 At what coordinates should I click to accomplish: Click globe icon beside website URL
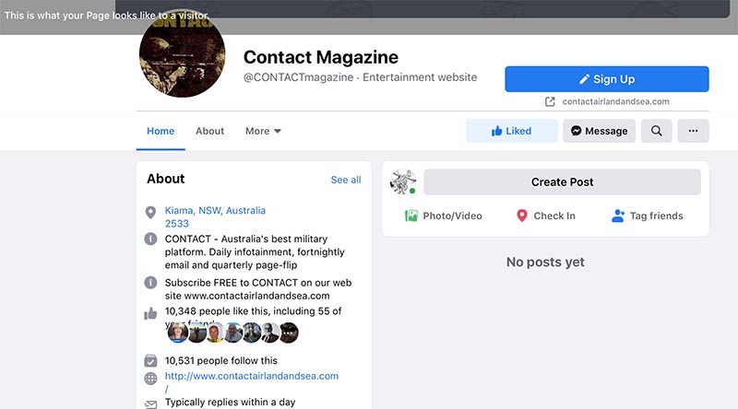[x=150, y=378]
